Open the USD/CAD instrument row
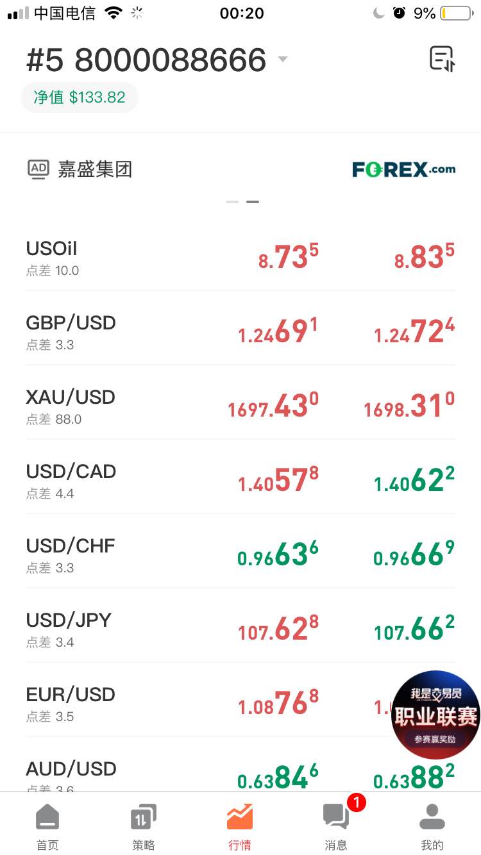Image resolution: width=481 pixels, height=855 pixels. 240,481
